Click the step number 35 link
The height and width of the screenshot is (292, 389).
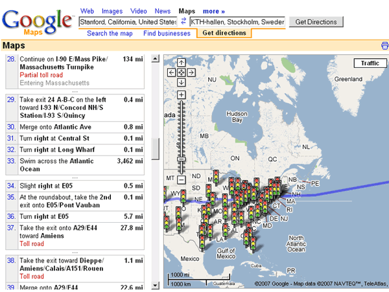pos(11,197)
